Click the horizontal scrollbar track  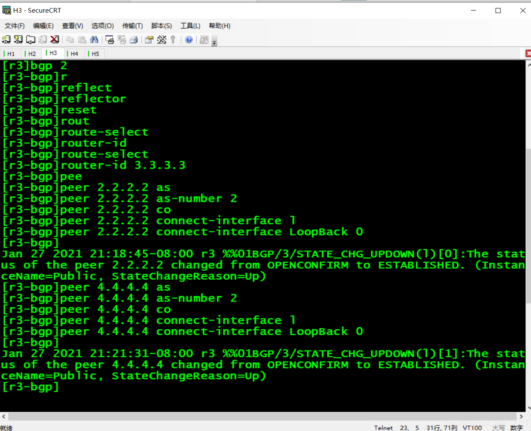[x=263, y=416]
